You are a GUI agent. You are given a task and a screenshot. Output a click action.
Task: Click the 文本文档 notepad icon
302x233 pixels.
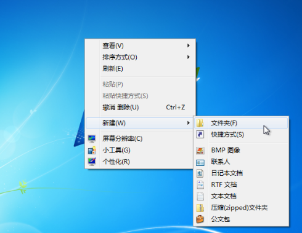200,196
